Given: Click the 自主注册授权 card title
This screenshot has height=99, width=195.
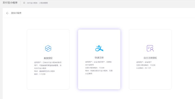Looking at the screenshot, I should (x=150, y=58).
